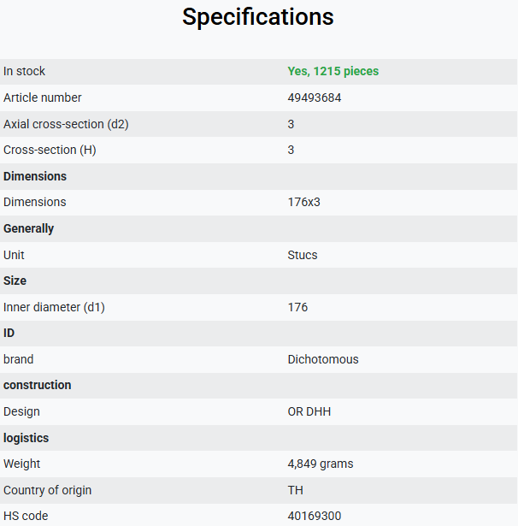The height and width of the screenshot is (526, 518).
Task: Click HS code 40169300
Action: 315,516
